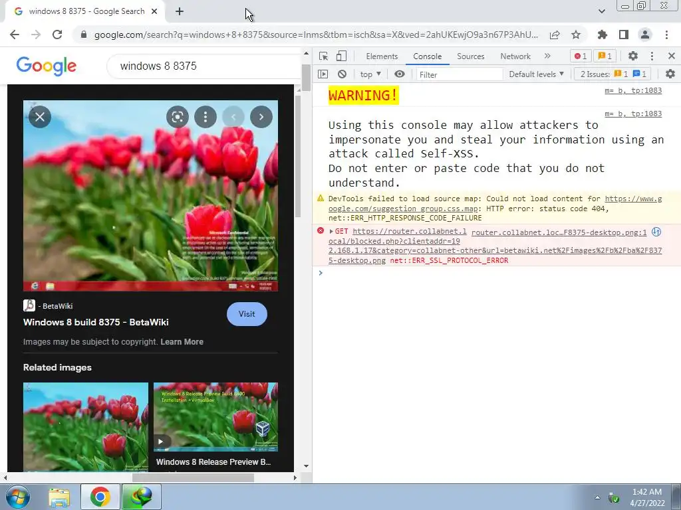Open the globe app in taskbar
The height and width of the screenshot is (510, 681).
click(141, 497)
